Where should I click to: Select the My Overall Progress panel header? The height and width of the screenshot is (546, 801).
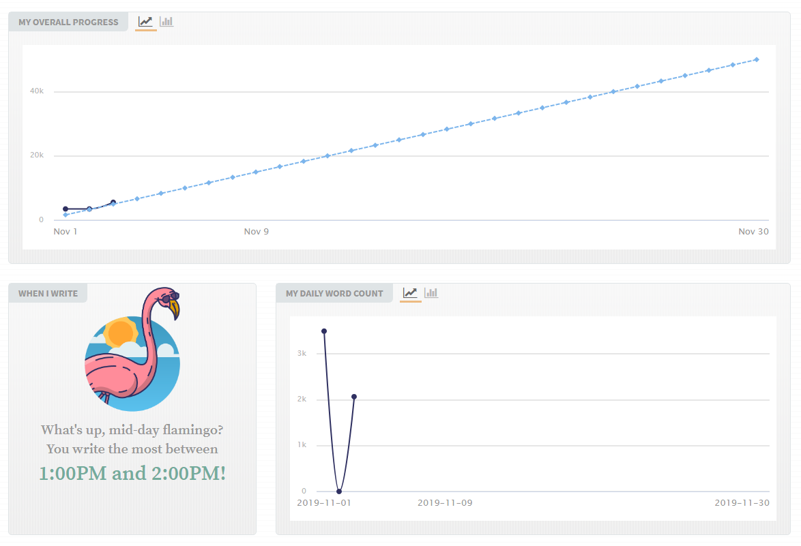pos(68,22)
